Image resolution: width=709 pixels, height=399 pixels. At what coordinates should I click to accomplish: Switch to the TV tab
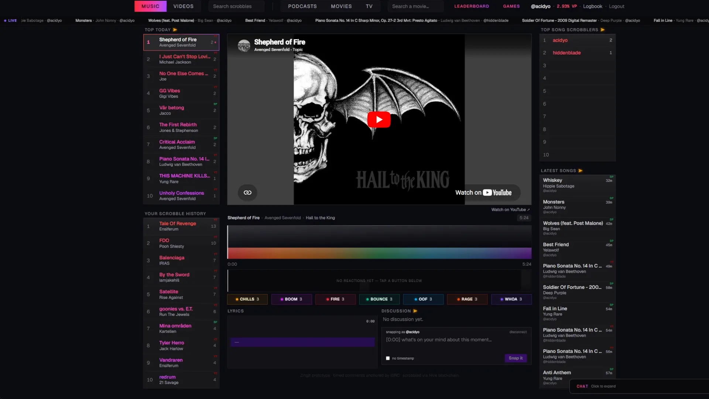(369, 6)
